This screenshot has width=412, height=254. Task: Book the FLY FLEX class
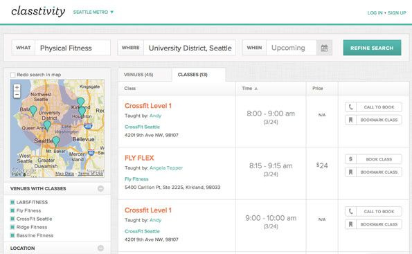click(x=373, y=159)
